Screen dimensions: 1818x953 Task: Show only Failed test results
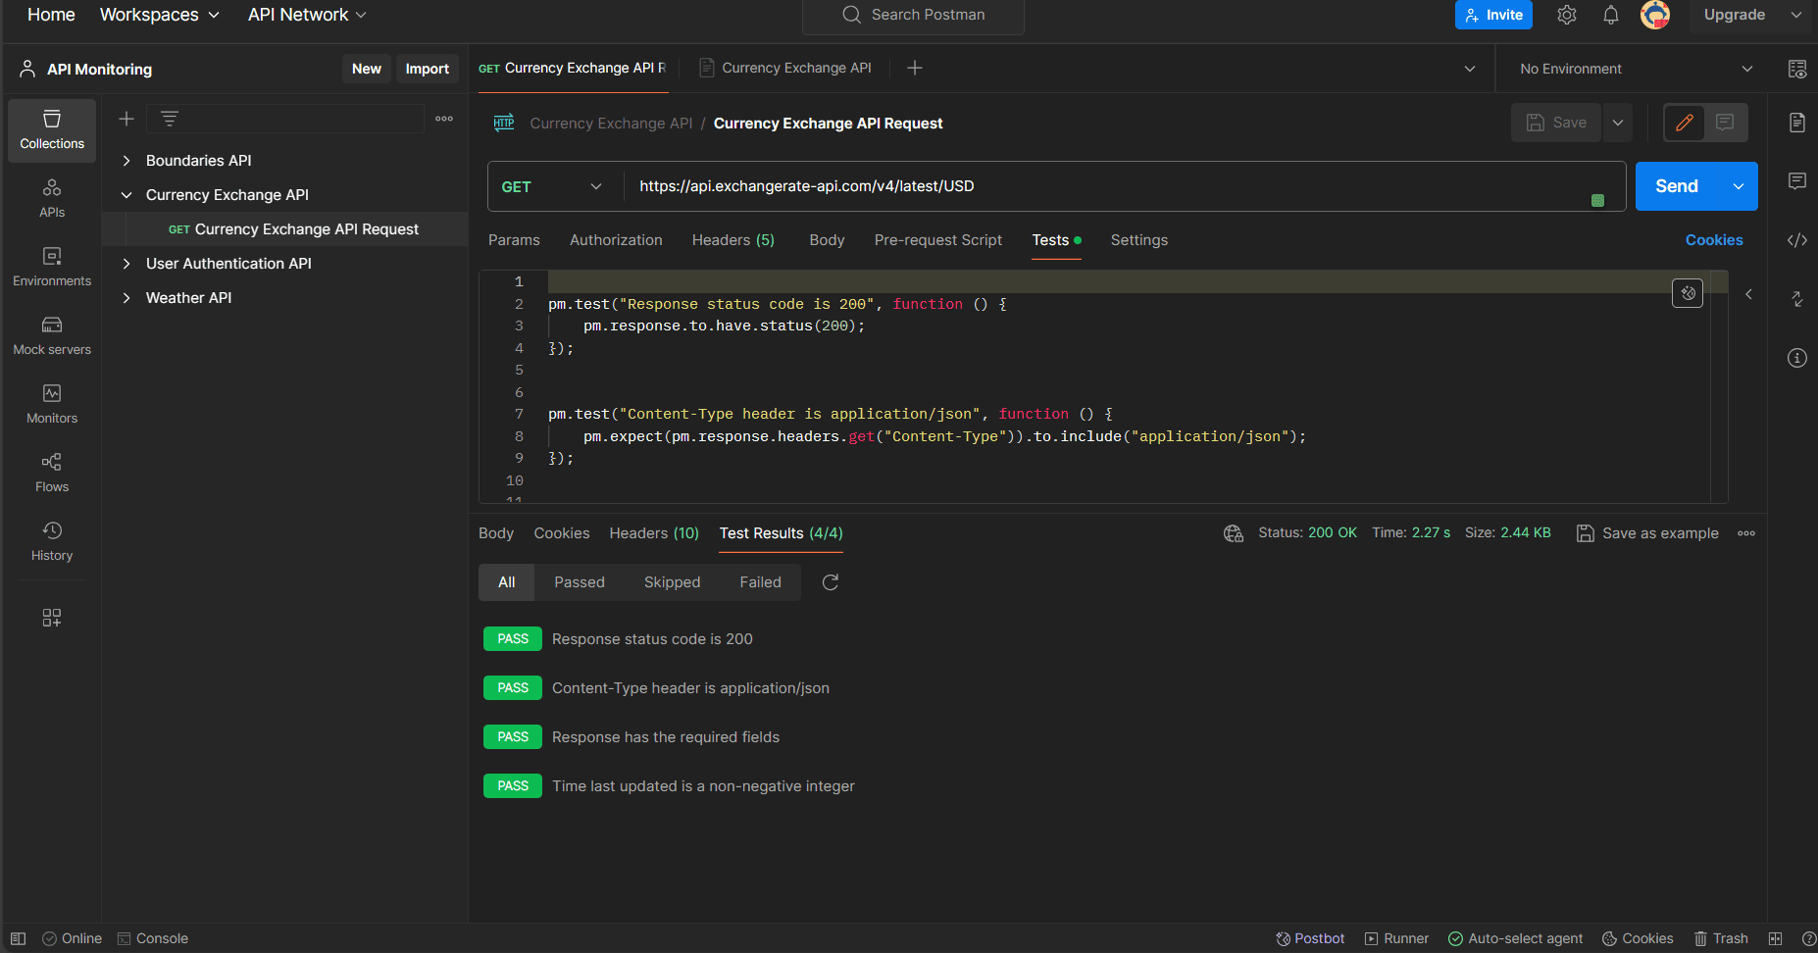pyautogui.click(x=761, y=582)
